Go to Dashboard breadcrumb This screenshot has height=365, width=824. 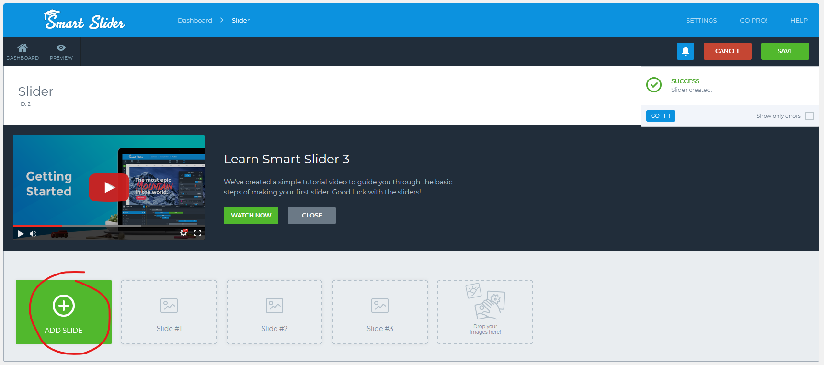click(195, 20)
